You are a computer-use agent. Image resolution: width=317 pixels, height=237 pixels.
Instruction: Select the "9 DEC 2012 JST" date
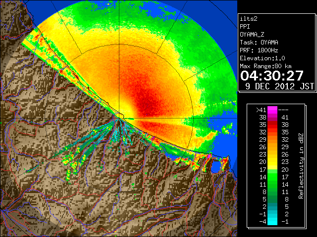[x=279, y=86]
